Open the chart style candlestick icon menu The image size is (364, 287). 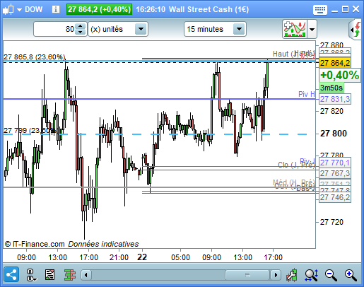click(x=8, y=9)
